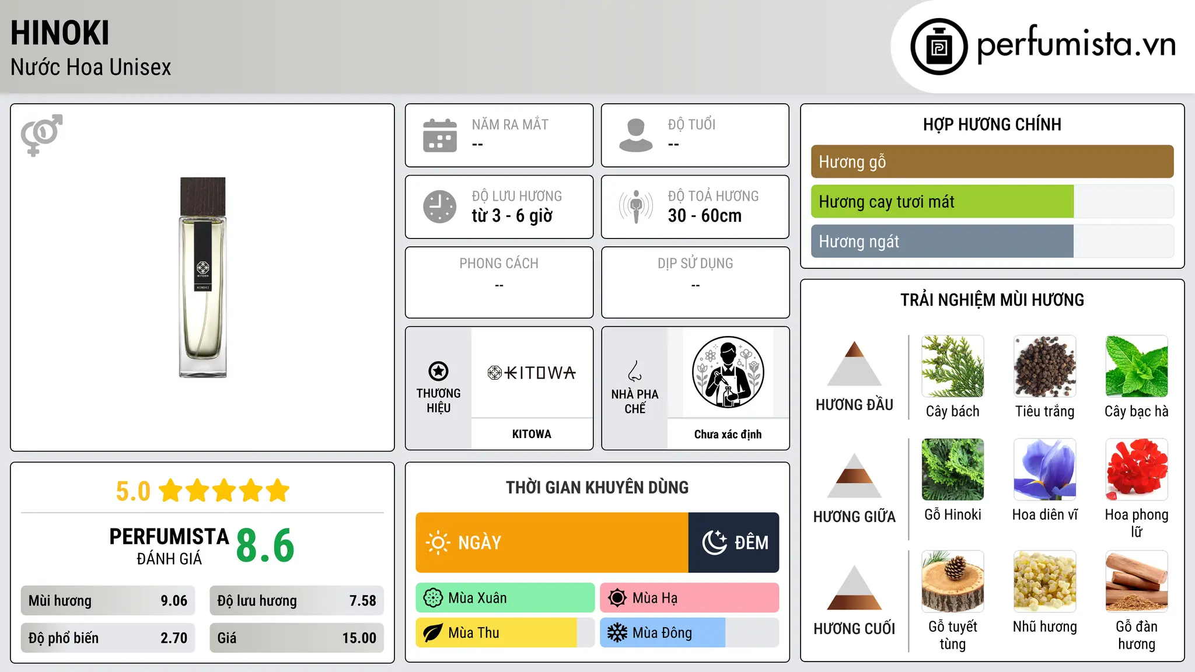
Task: Click the Hương giữa pyramid icon
Action: pos(854,475)
